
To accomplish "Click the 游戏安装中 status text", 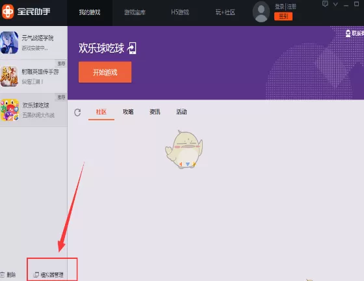I will point(35,48).
